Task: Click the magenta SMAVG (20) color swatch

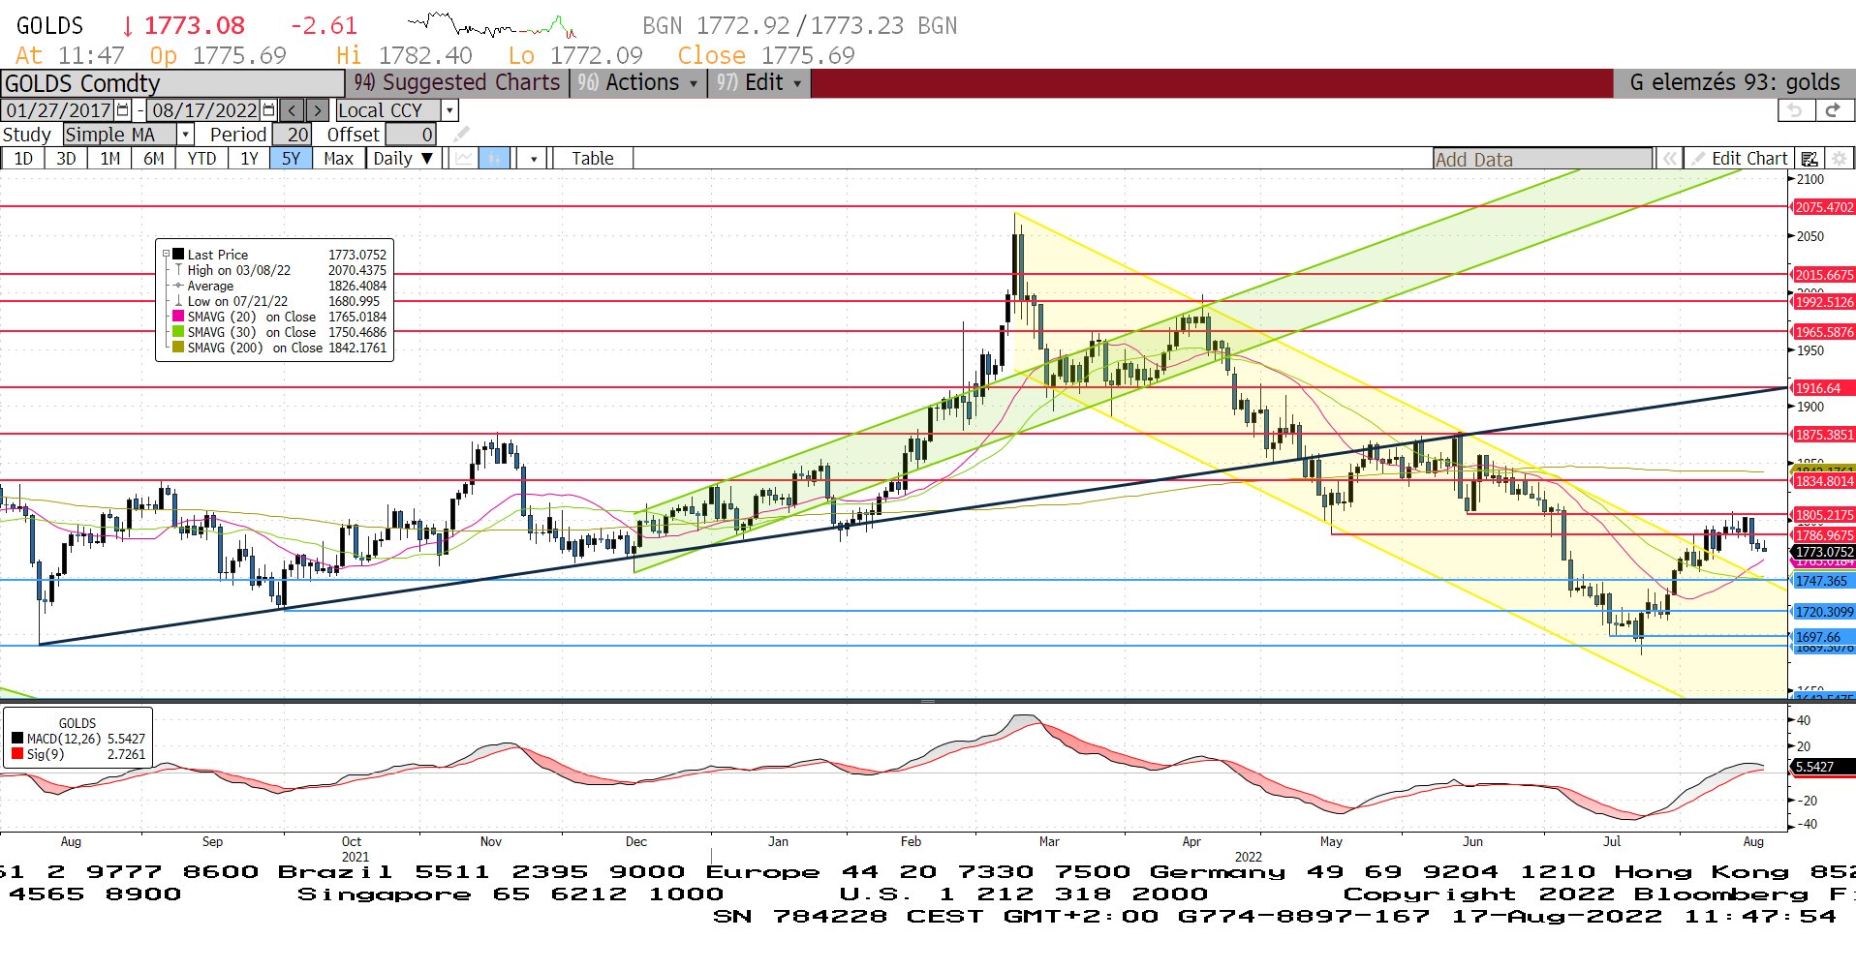Action: 178,317
